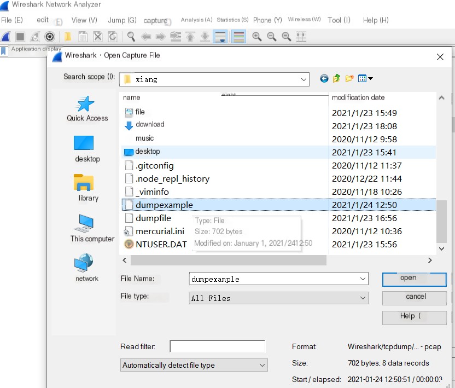Image resolution: width=455 pixels, height=388 pixels.
Task: Open the Tool (I) menu
Action: [x=339, y=20]
